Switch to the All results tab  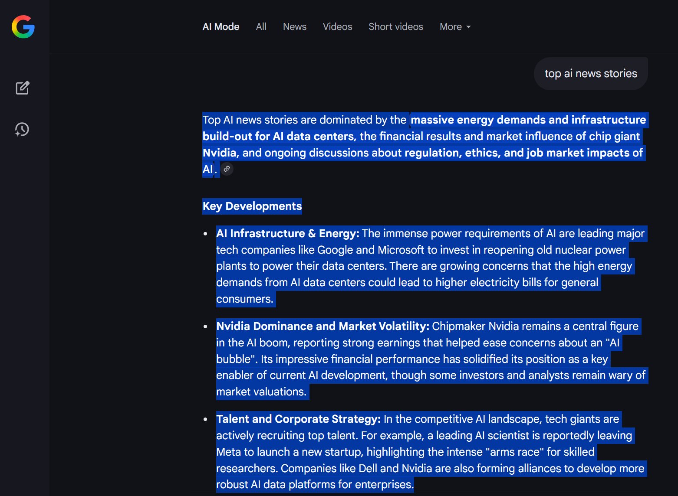pyautogui.click(x=261, y=27)
